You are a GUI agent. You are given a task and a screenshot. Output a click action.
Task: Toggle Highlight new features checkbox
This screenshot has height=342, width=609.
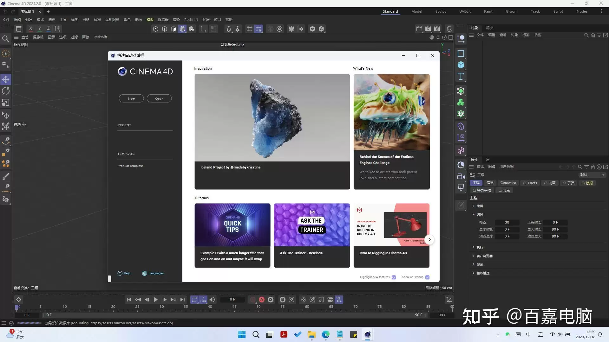coord(394,277)
